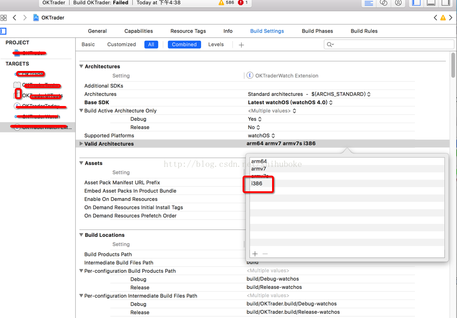Viewport: 457px width, 318px height.
Task: Click the plus button to add build setting
Action: pyautogui.click(x=241, y=45)
